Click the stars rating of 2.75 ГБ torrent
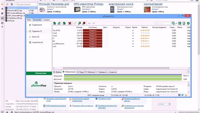The width and height of the screenshot is (200, 113). tap(145, 41)
